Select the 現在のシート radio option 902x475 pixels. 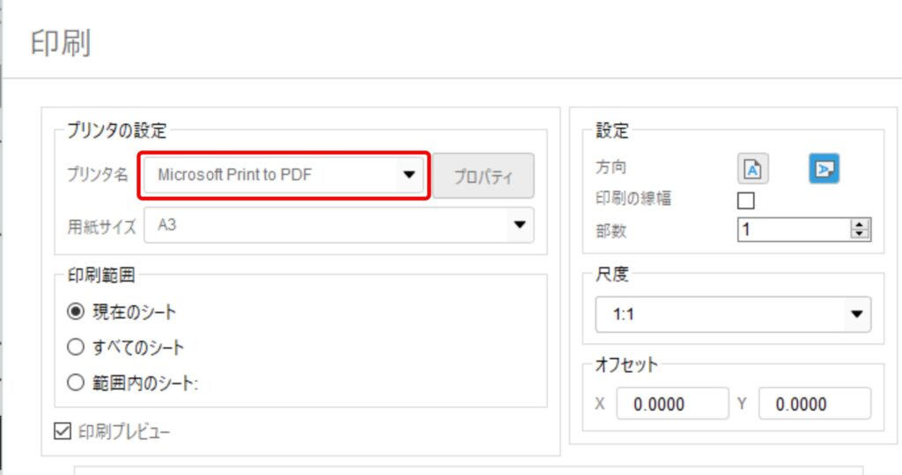click(x=76, y=311)
